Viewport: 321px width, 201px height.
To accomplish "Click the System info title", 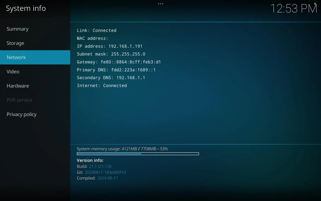I will point(26,8).
